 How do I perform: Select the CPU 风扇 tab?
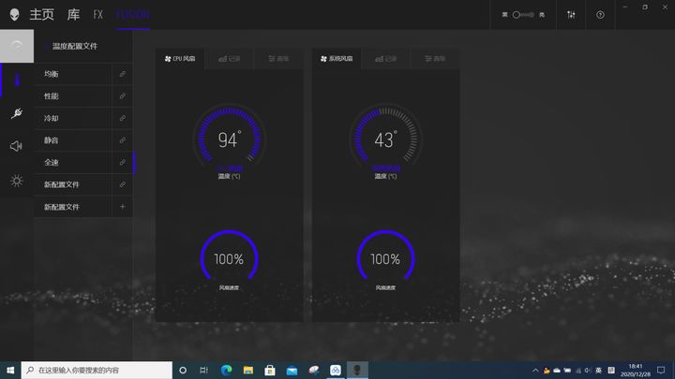click(180, 58)
